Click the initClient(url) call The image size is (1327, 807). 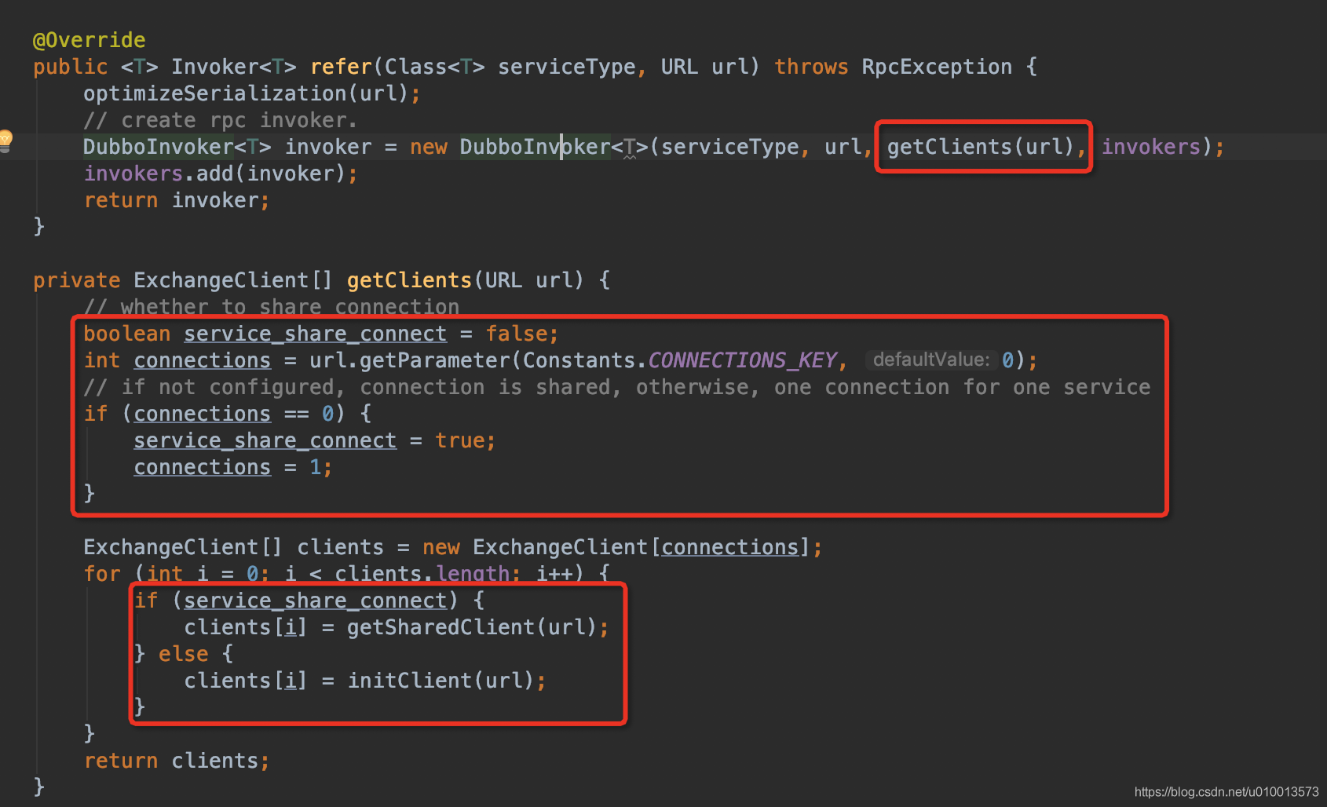441,681
